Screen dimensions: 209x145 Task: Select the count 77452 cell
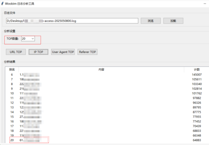point(197,121)
